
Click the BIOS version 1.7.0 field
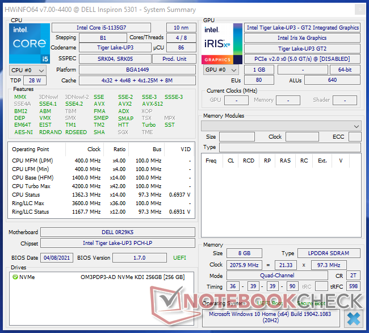click(x=140, y=257)
